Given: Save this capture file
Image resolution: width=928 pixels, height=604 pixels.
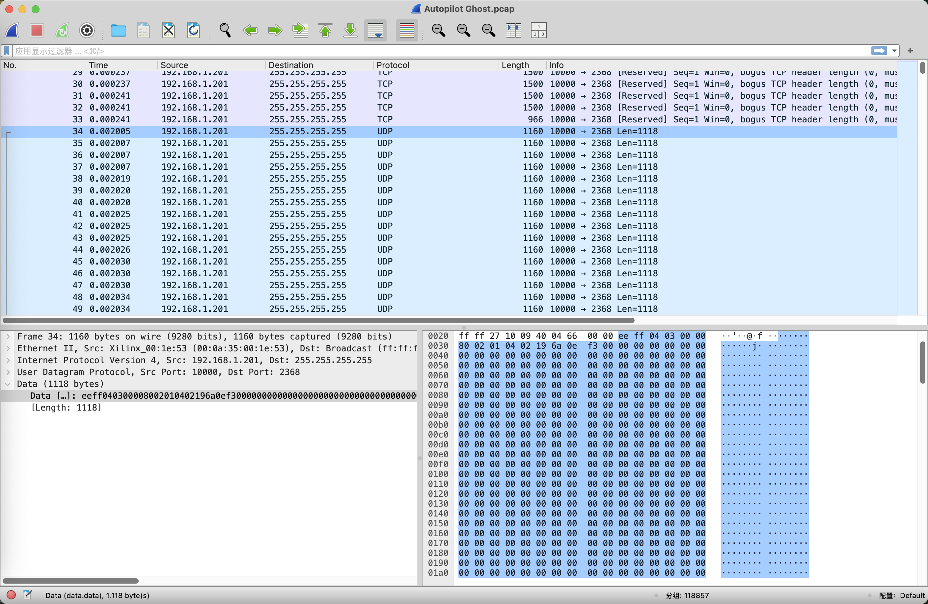Looking at the screenshot, I should point(143,30).
